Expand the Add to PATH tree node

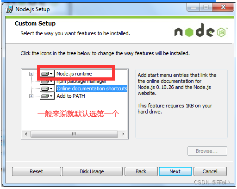pos(31,96)
